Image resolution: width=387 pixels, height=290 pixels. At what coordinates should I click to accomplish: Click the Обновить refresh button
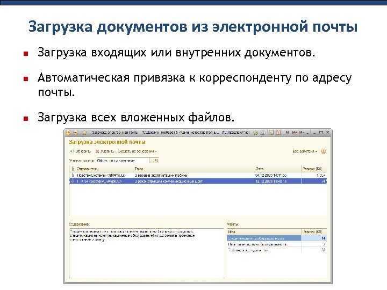tap(81, 151)
